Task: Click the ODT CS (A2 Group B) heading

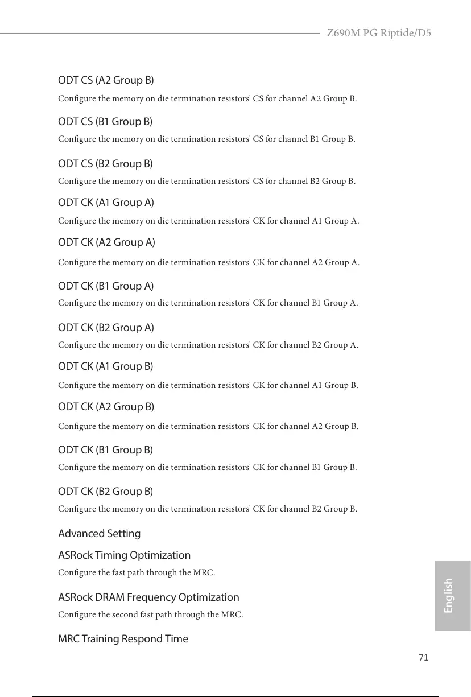Action: point(106,80)
